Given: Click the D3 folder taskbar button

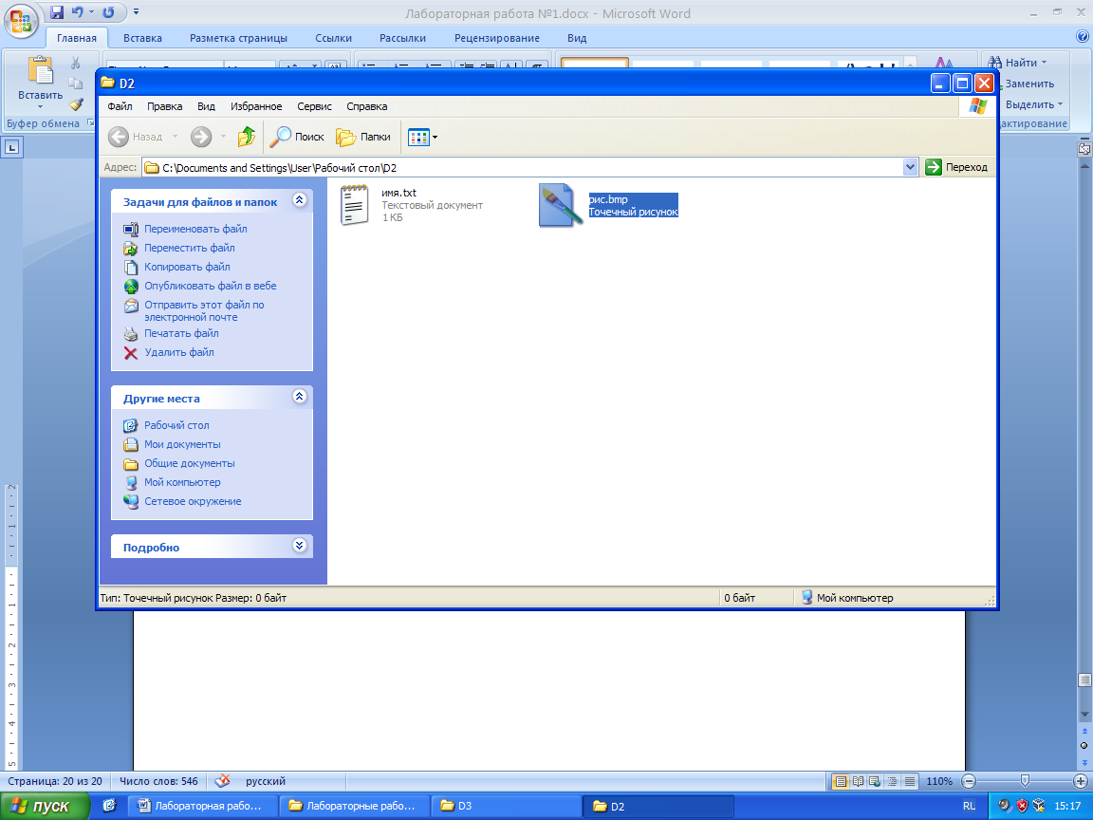Looking at the screenshot, I should pos(506,806).
